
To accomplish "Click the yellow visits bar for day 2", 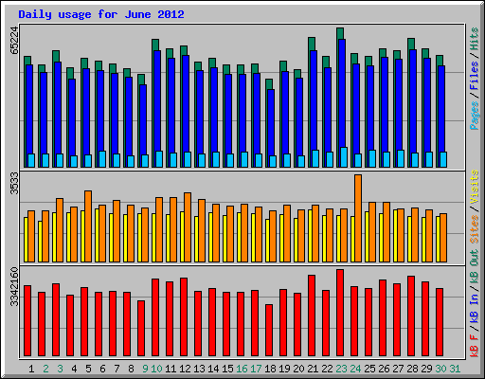I will click(x=40, y=242).
